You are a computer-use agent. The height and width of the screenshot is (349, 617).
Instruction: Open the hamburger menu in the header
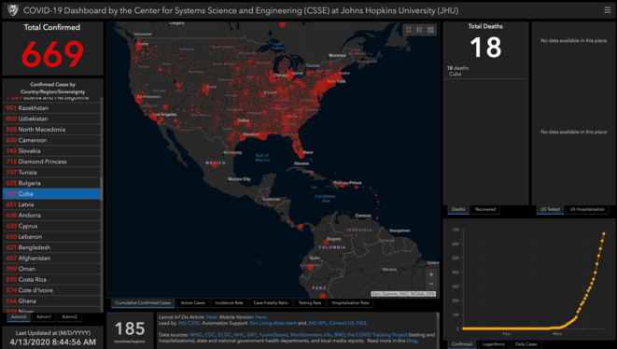(608, 10)
